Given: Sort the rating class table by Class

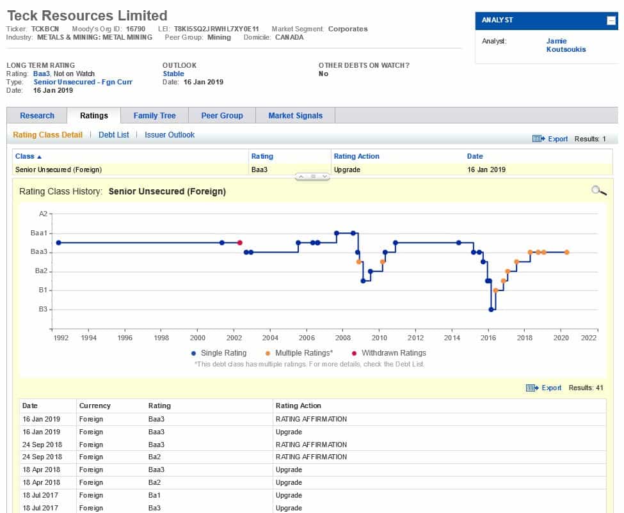Looking at the screenshot, I should point(28,156).
